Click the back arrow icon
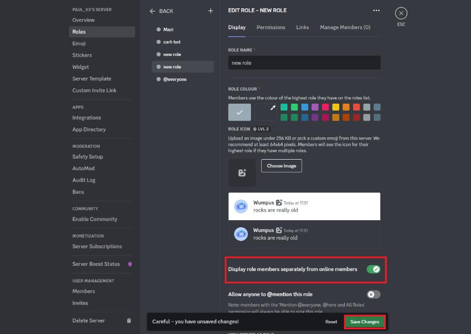471x334 pixels. [152, 11]
